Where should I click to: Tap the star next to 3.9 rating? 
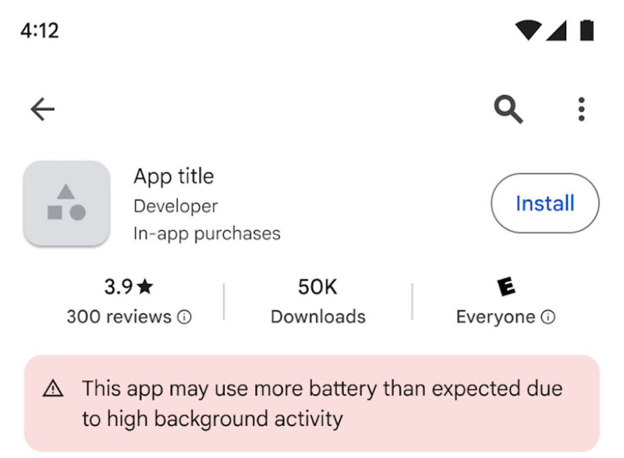point(146,286)
